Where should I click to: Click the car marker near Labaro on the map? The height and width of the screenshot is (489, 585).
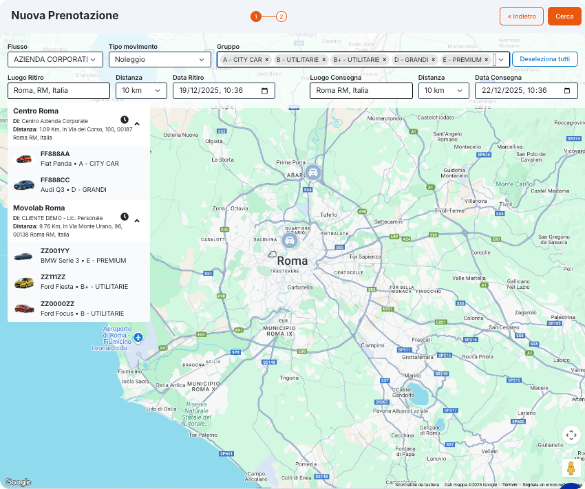point(313,172)
